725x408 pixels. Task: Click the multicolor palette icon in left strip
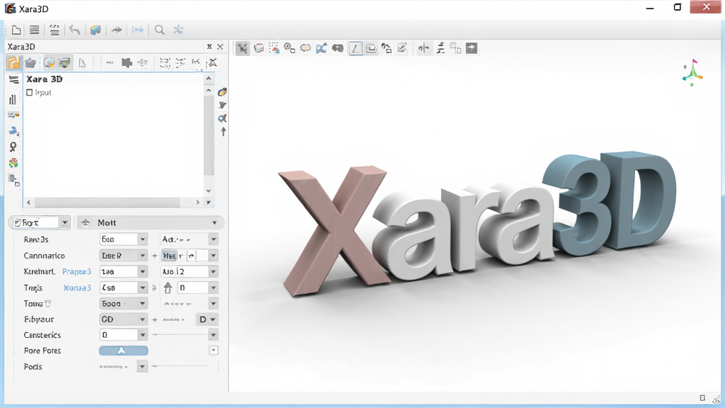pos(13,163)
